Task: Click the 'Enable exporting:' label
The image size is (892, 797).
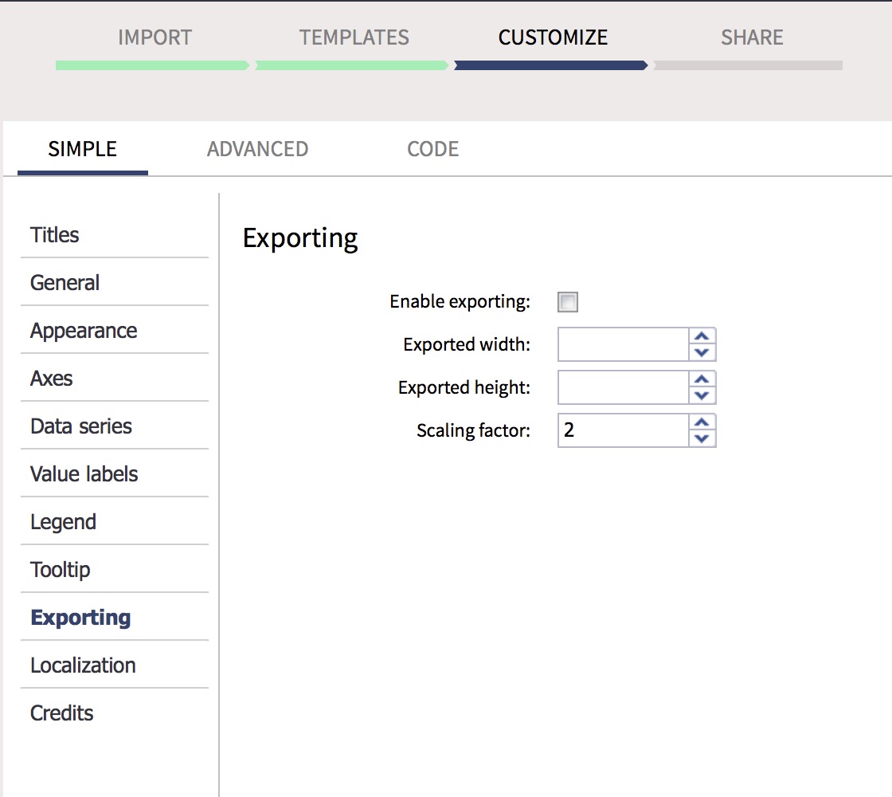Action: point(460,302)
